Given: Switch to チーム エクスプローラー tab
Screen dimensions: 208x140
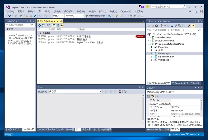Looking at the screenshot, I should (181, 83).
